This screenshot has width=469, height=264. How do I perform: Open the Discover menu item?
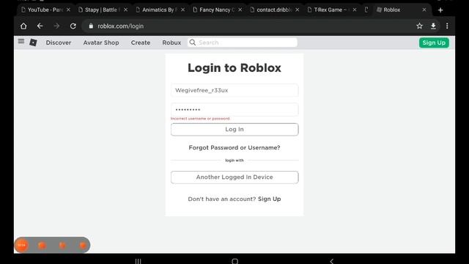click(x=59, y=43)
